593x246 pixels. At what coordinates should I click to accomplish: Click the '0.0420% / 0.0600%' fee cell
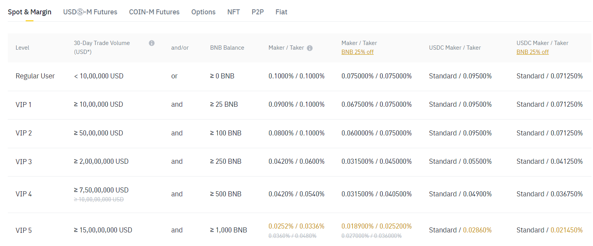296,161
